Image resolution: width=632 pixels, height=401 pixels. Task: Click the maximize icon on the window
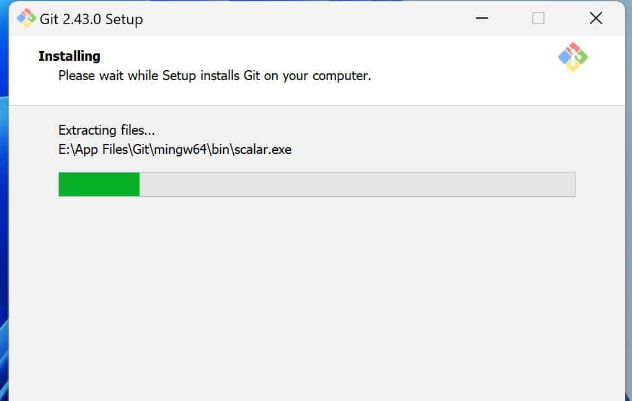pos(537,19)
